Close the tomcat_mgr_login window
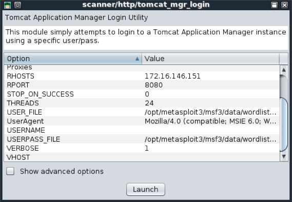 [x=284, y=5]
